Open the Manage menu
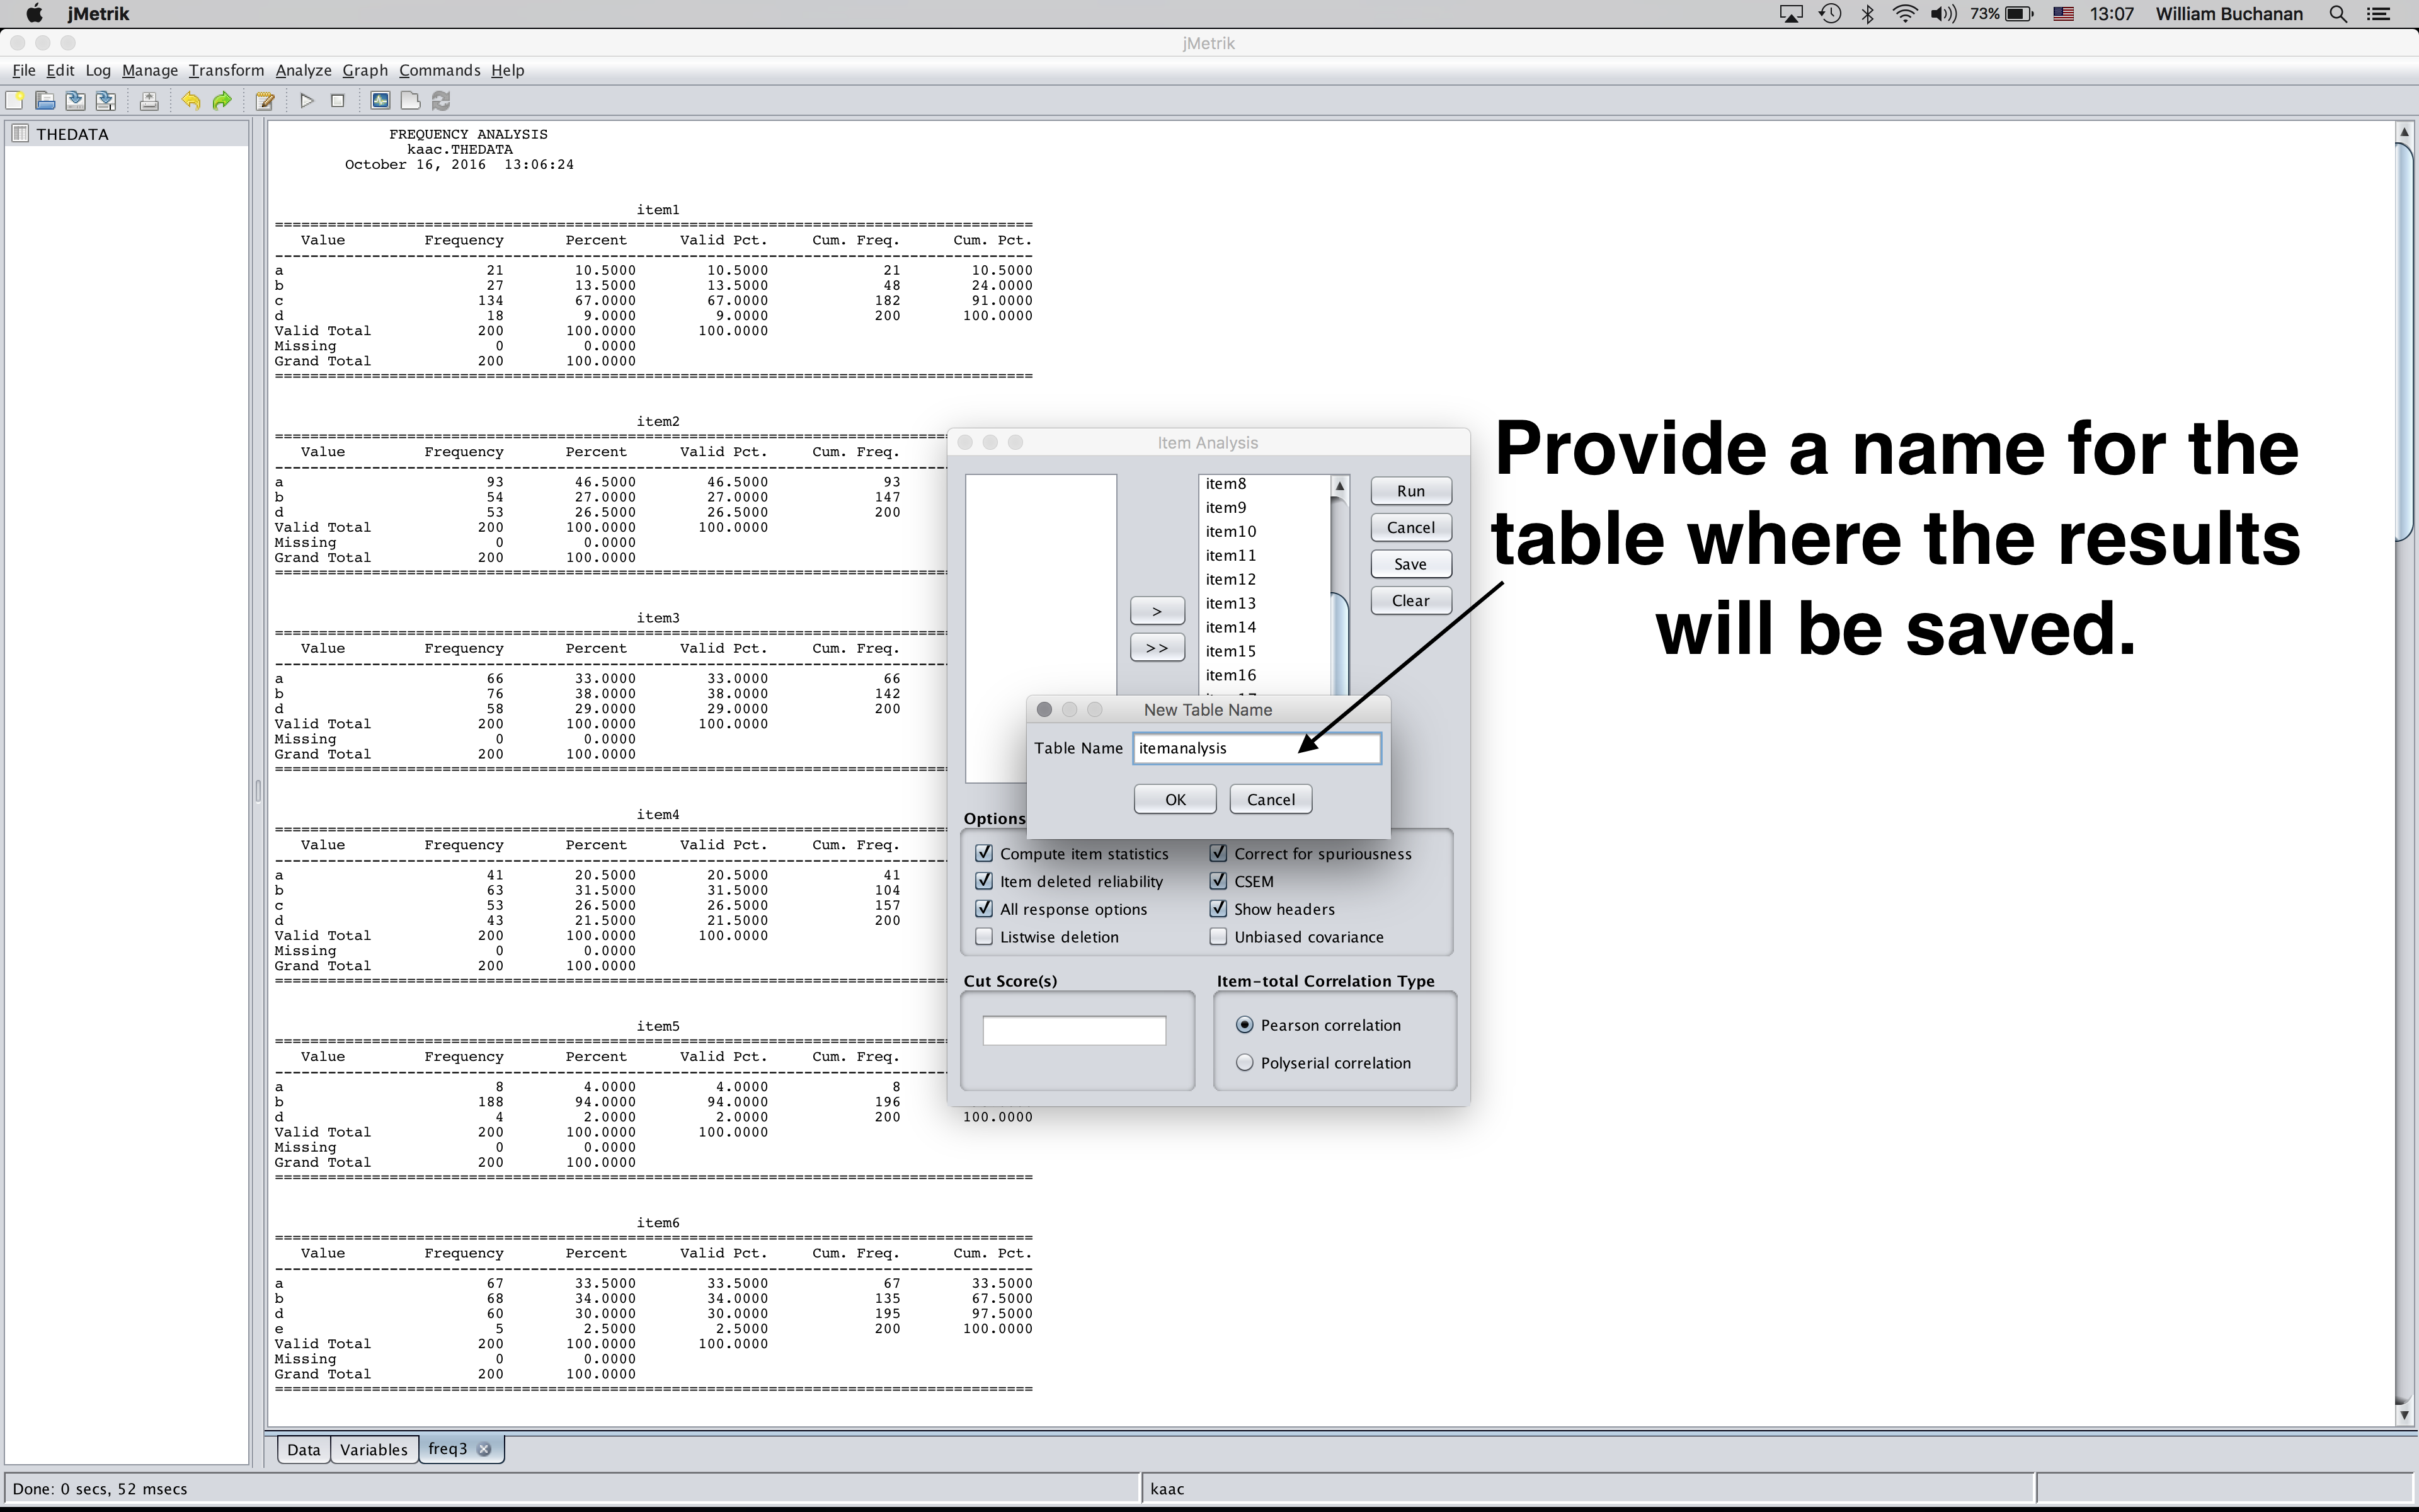 point(150,70)
